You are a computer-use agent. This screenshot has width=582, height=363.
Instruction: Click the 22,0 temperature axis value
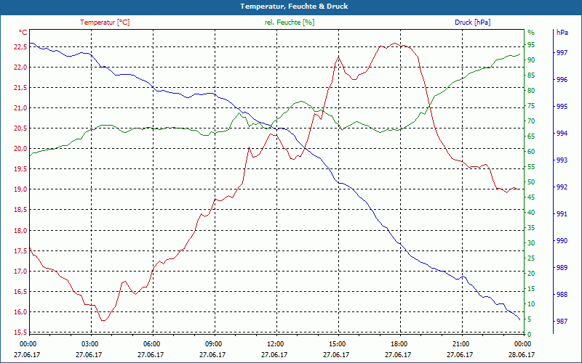coord(21,68)
